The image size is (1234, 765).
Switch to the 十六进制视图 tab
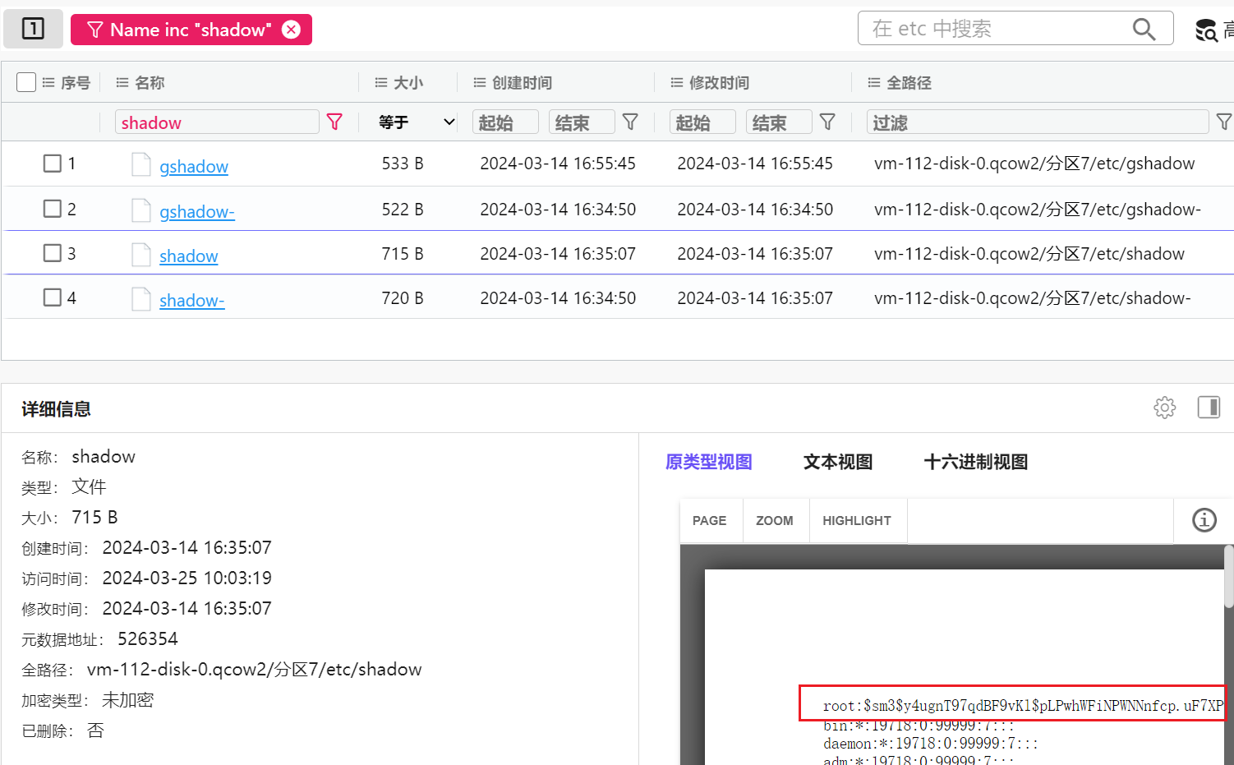click(x=975, y=462)
